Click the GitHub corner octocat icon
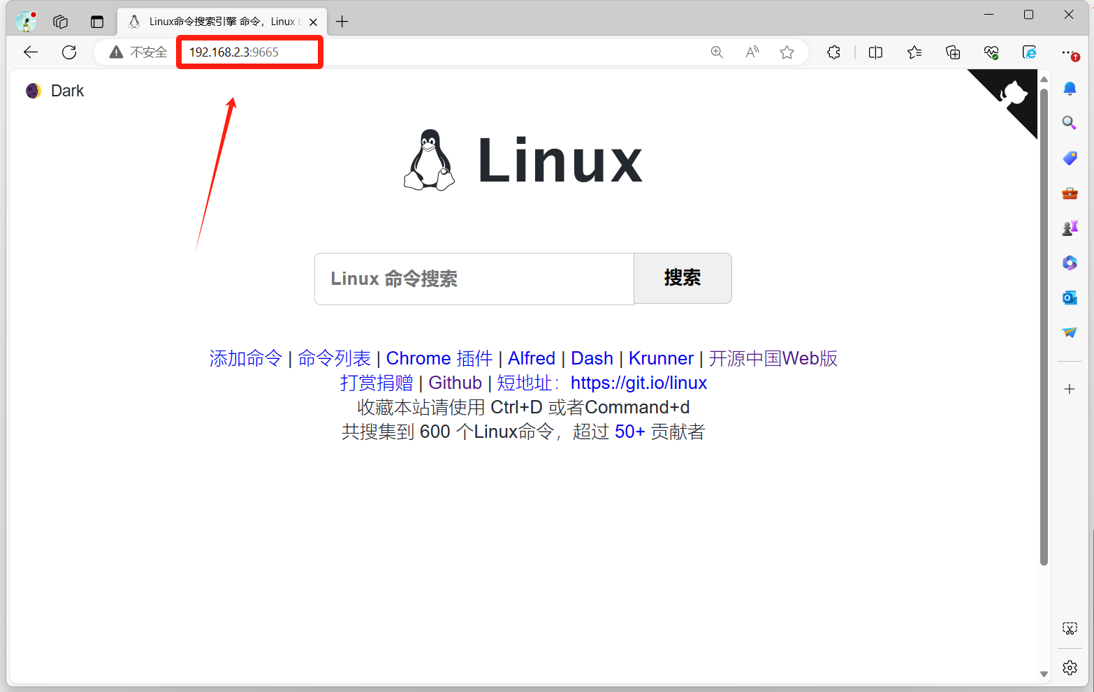 [x=1013, y=94]
